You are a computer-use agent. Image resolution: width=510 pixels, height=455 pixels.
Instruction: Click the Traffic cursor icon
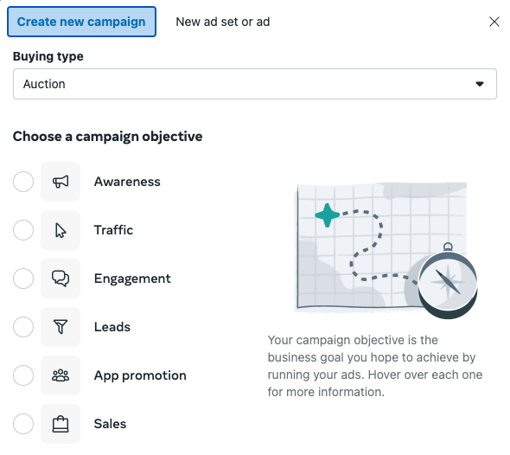pos(61,230)
